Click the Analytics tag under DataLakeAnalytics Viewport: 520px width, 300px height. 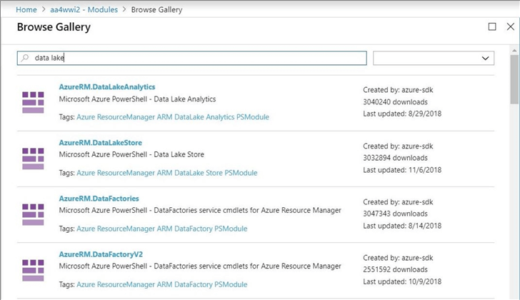point(215,117)
